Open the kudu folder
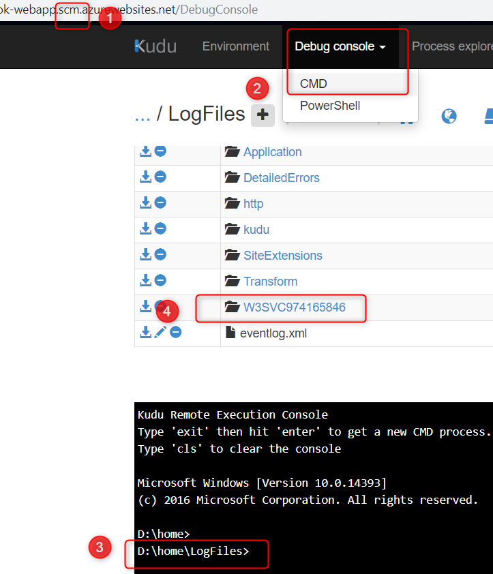Screen dimensions: 493x574 click(x=256, y=230)
